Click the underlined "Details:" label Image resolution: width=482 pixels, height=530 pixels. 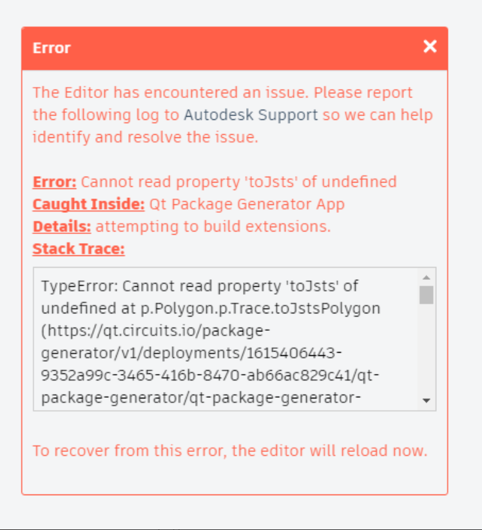(x=62, y=227)
